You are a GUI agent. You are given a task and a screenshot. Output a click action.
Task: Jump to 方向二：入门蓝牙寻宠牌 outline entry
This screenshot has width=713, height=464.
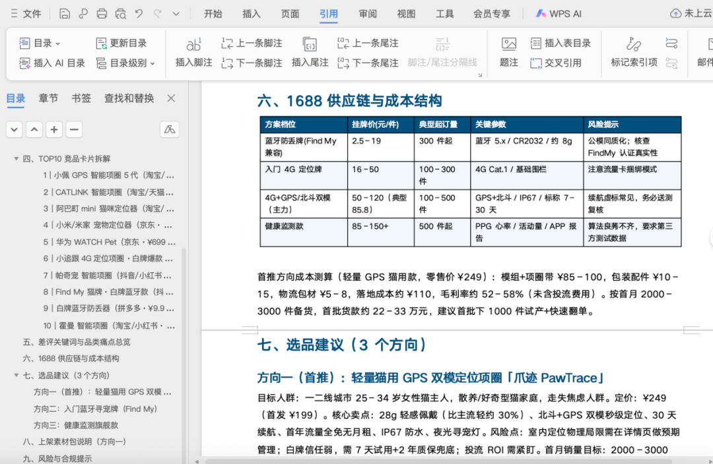pyautogui.click(x=95, y=409)
